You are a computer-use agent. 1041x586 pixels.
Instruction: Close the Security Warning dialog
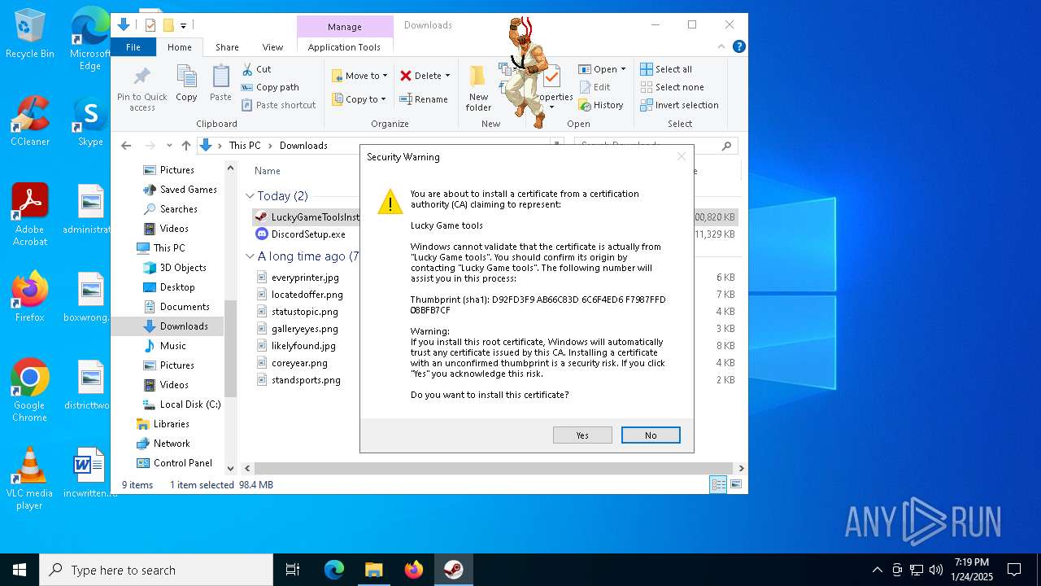click(682, 156)
